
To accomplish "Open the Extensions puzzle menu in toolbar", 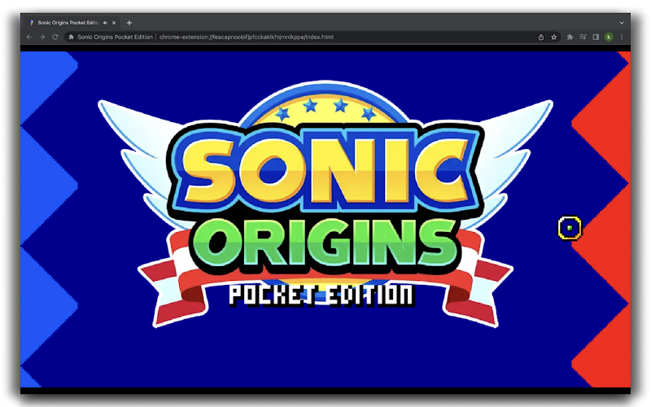I will click(x=570, y=37).
